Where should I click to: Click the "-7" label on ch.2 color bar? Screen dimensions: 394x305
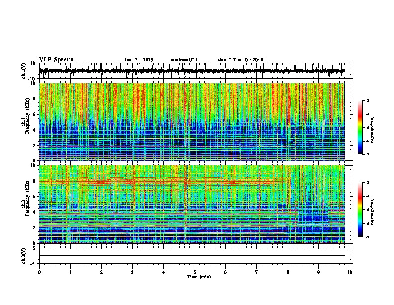click(367, 237)
